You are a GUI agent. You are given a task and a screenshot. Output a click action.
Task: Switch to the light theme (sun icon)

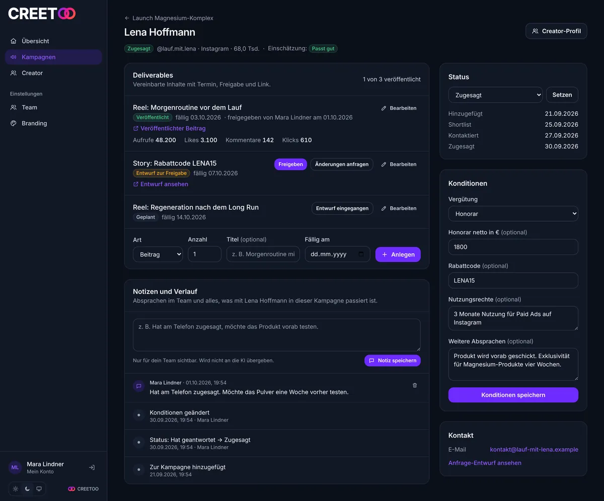[x=16, y=489]
